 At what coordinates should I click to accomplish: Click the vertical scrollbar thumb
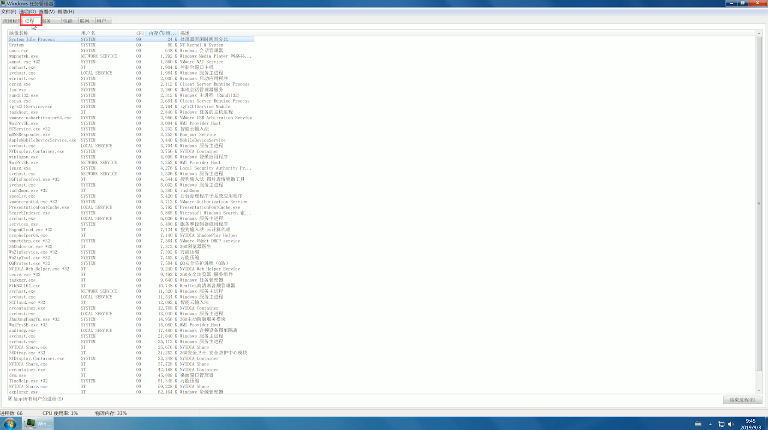pyautogui.click(x=759, y=203)
